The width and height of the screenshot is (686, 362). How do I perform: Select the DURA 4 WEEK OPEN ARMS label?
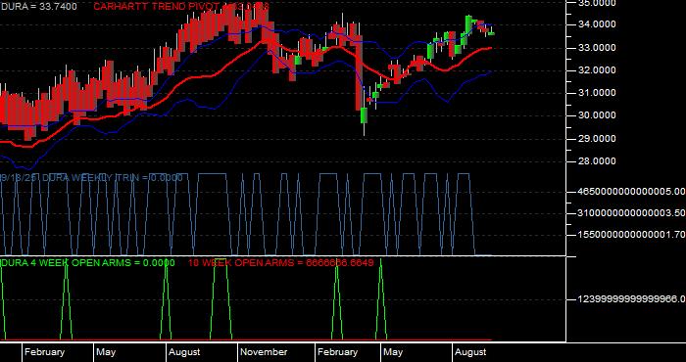point(87,263)
